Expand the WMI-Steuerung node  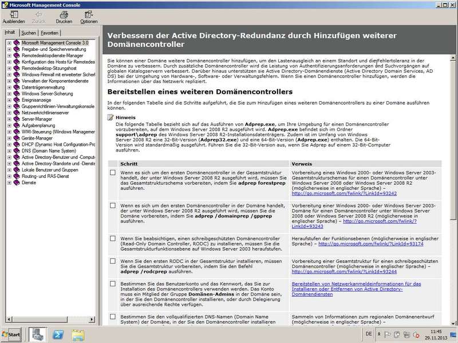(x=9, y=132)
